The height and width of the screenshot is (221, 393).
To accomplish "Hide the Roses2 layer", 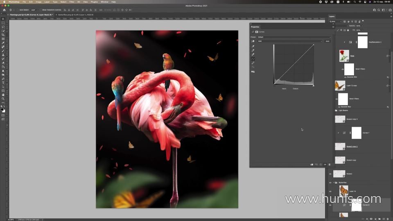I will (x=330, y=174).
